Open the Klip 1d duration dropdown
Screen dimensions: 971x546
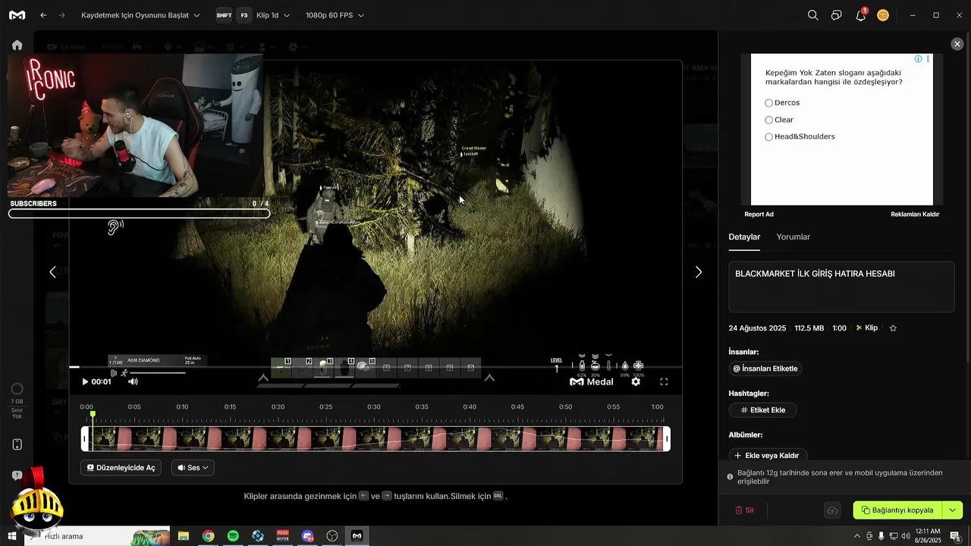[273, 15]
